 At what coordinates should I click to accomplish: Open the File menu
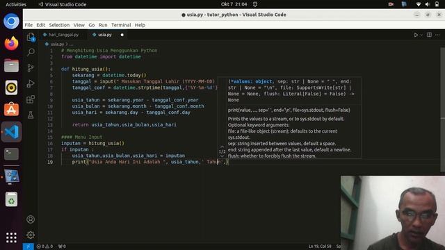pos(29,25)
